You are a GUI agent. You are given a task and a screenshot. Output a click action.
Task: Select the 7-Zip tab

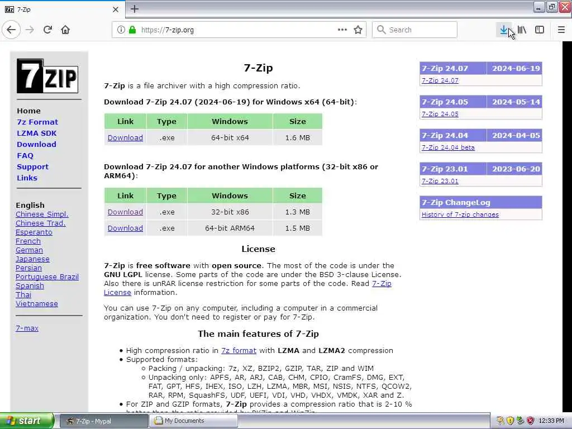point(62,9)
